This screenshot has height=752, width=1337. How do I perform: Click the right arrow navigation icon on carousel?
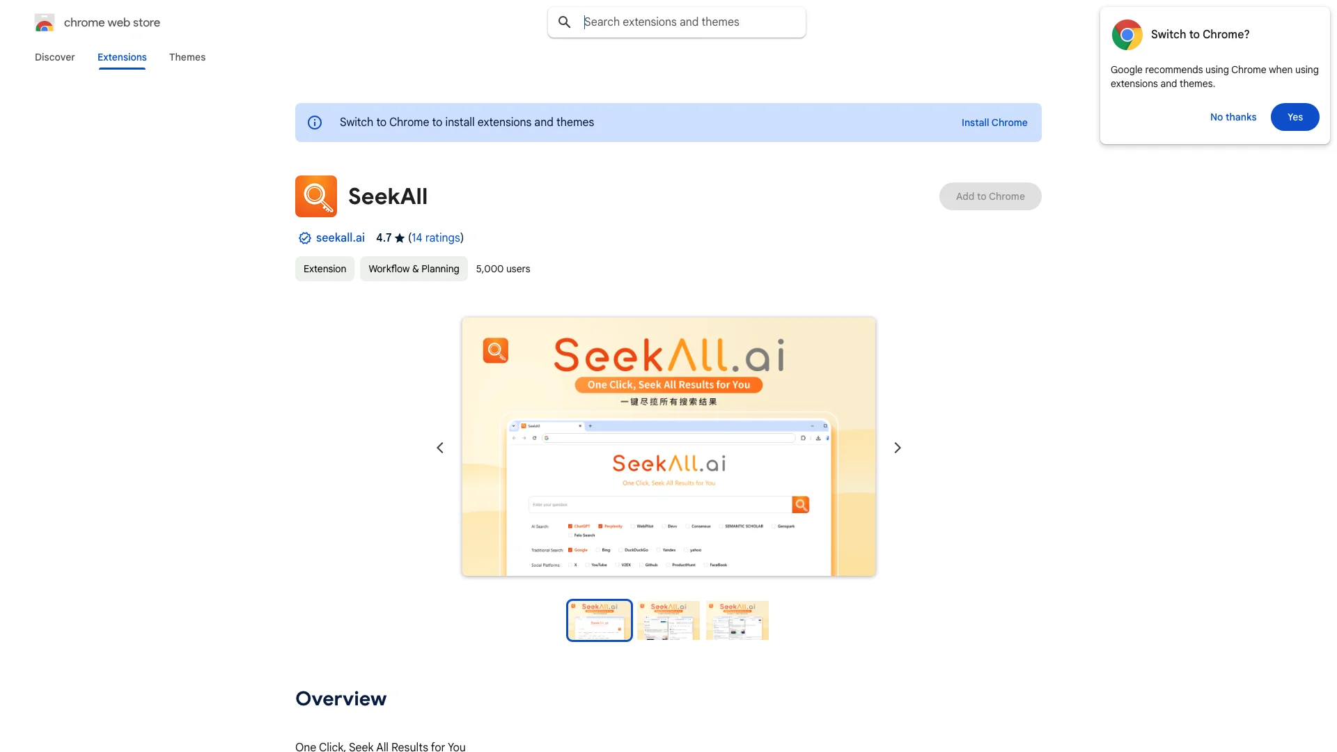pos(897,447)
